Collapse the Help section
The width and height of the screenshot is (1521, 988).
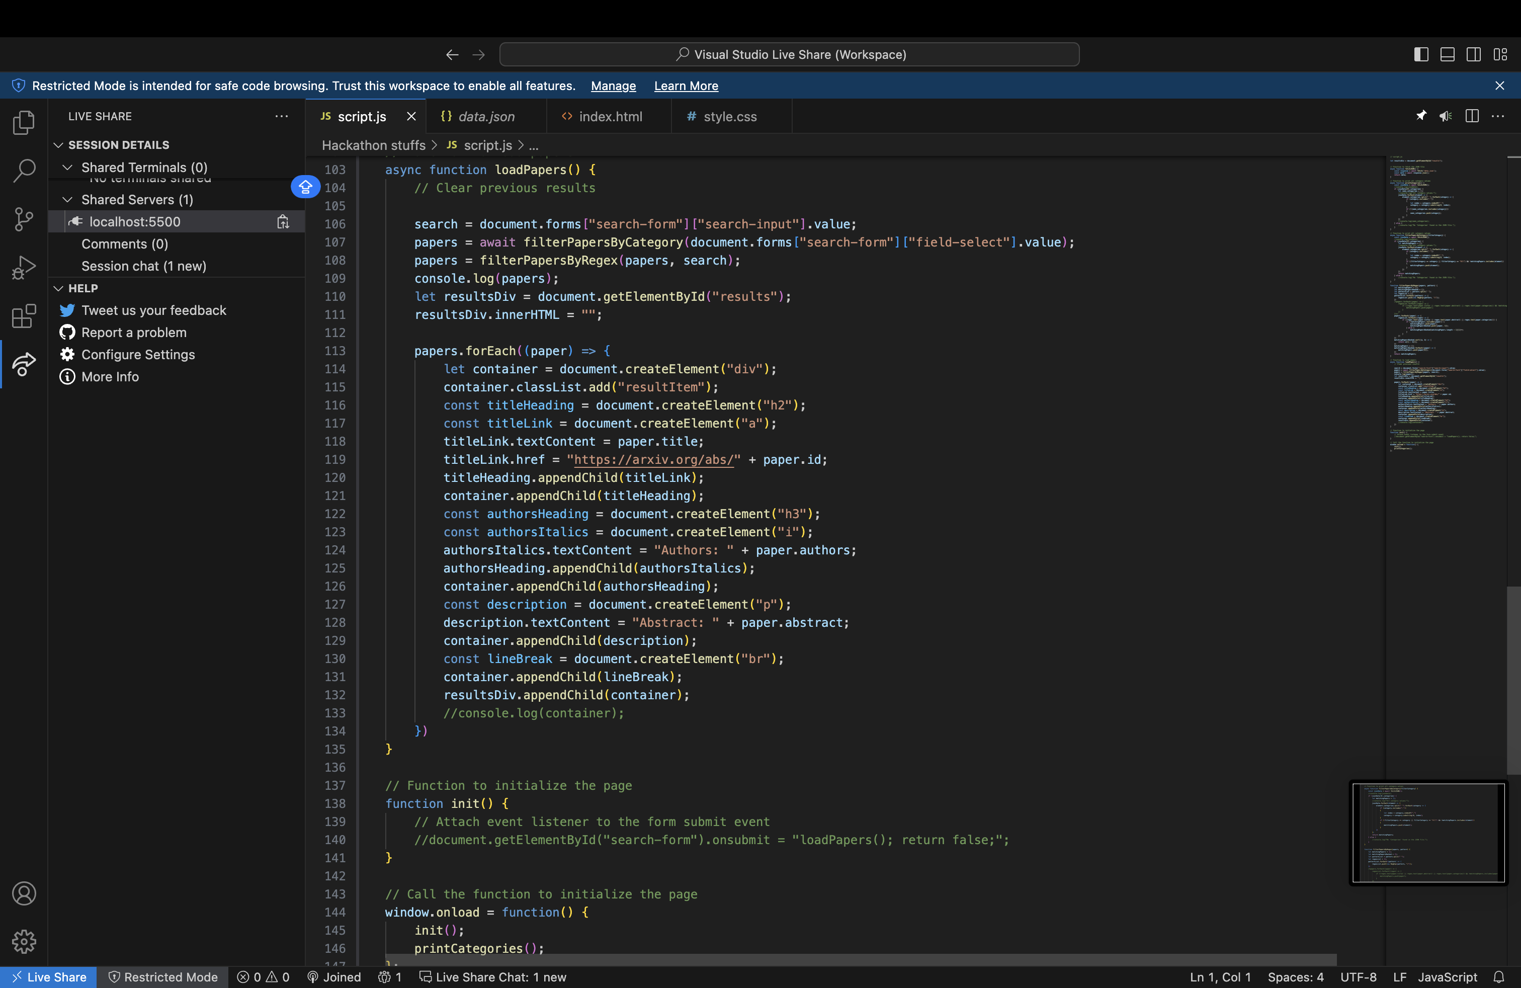click(x=58, y=288)
